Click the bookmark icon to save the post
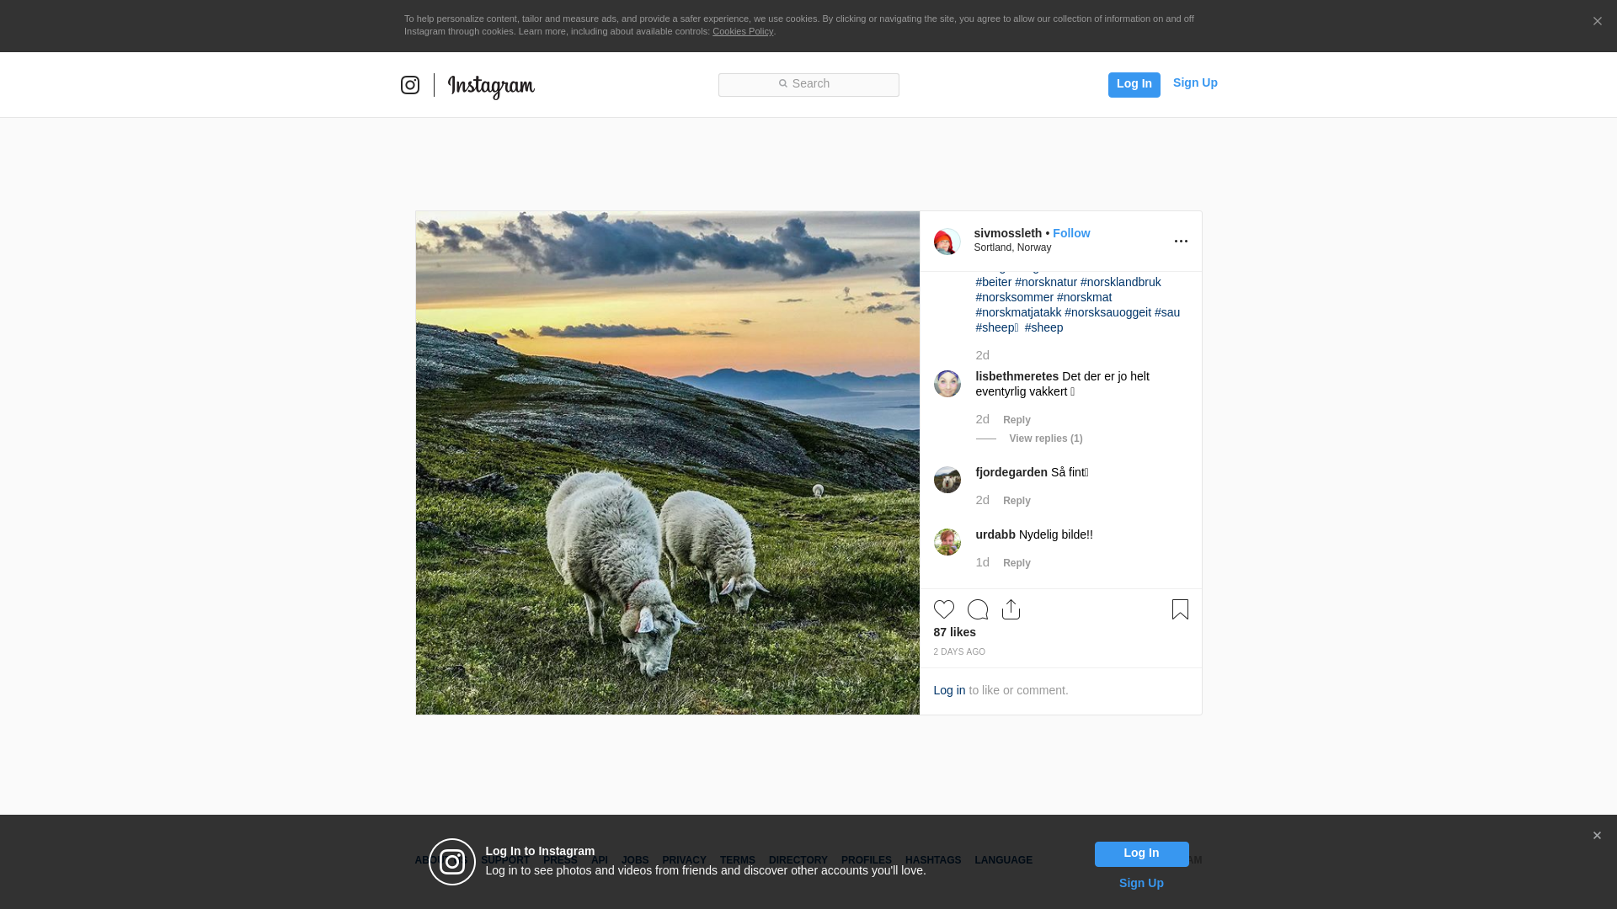1617x909 pixels. [x=1180, y=609]
